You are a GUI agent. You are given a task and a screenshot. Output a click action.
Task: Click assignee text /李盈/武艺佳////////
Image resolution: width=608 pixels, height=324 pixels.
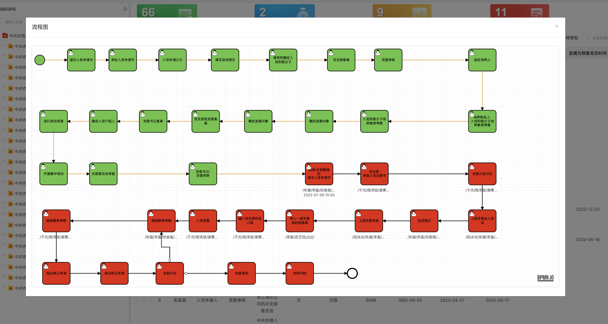(300, 237)
